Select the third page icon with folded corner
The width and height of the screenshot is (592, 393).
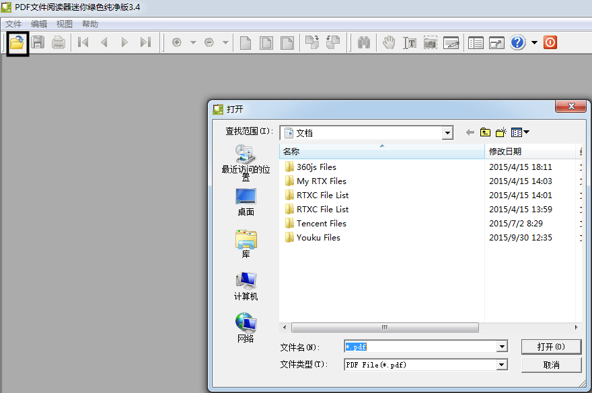click(287, 42)
